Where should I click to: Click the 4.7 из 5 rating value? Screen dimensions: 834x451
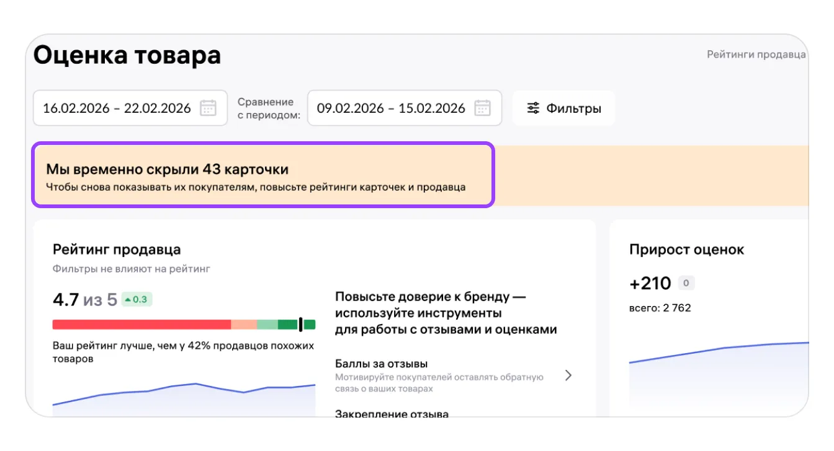(x=84, y=300)
